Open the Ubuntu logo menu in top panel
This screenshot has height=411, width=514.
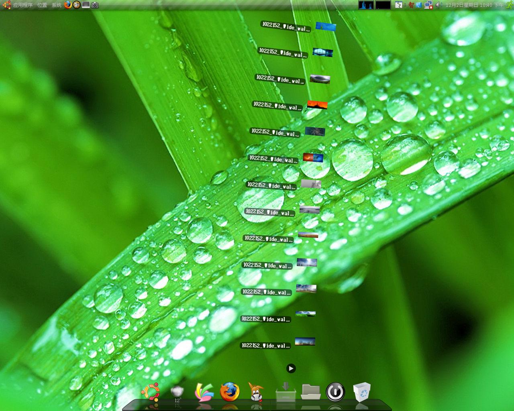point(6,5)
